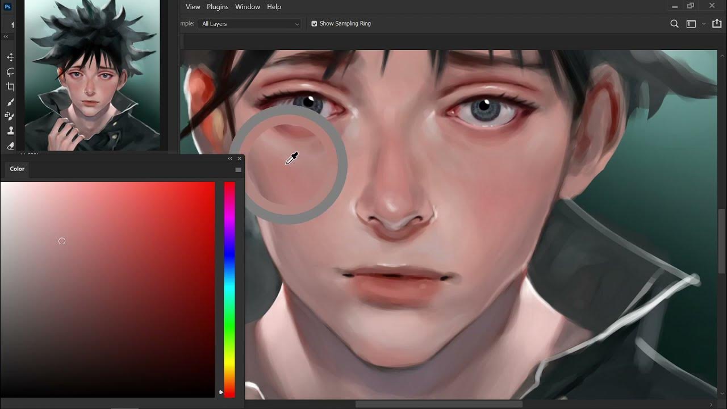Open the Color panel options menu
This screenshot has width=727, height=409.
[x=238, y=170]
